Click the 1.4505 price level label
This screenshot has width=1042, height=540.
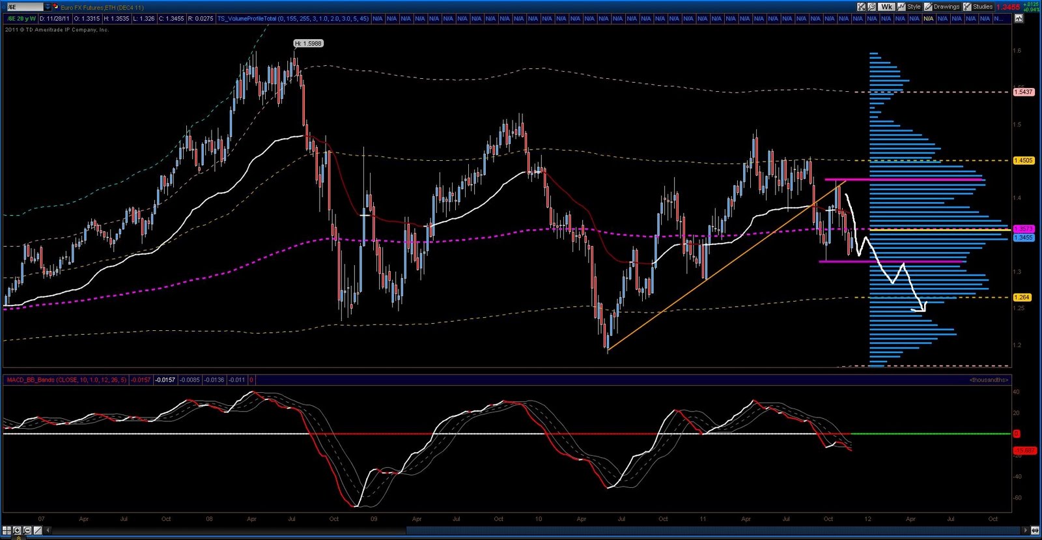(1024, 160)
